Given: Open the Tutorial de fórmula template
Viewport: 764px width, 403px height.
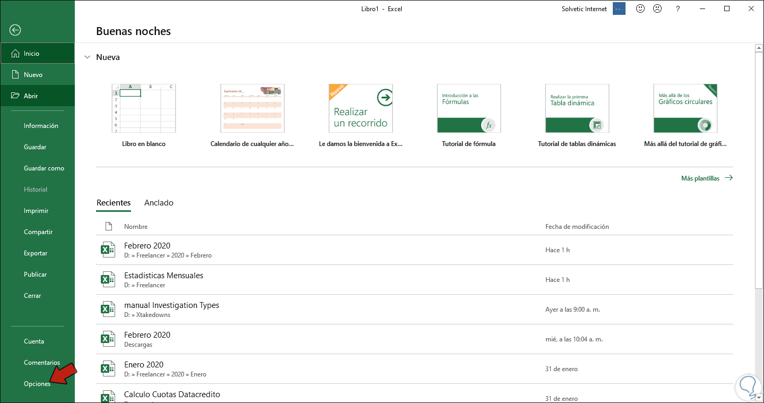Looking at the screenshot, I should pos(468,109).
